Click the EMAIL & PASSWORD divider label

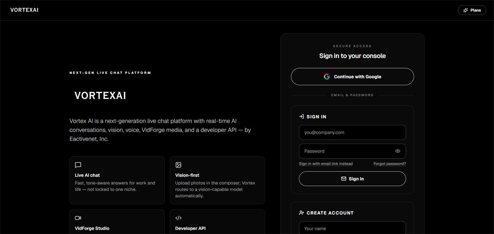(x=352, y=95)
